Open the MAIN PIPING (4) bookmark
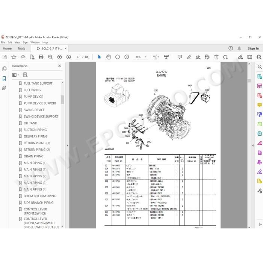This screenshot has width=263, height=263. (35, 189)
